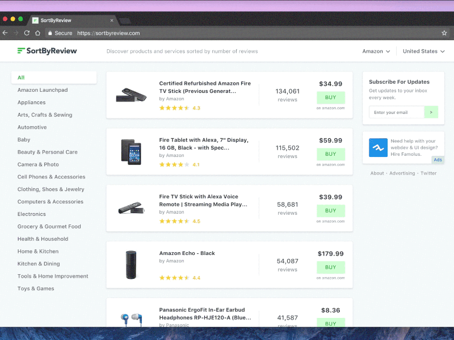Buy the $59.99 Fire Tablet
Viewport: 454px width, 340px height.
coord(331,154)
